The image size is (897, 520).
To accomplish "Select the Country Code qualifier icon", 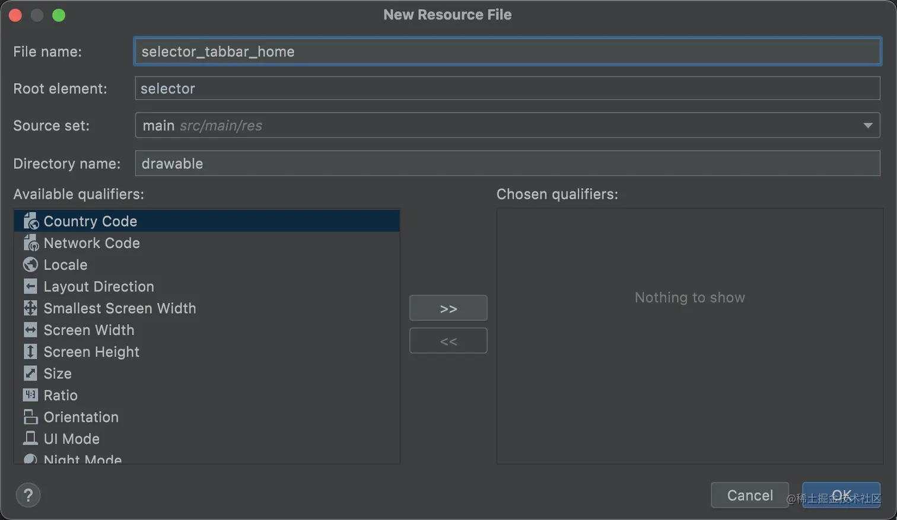I will tap(31, 221).
